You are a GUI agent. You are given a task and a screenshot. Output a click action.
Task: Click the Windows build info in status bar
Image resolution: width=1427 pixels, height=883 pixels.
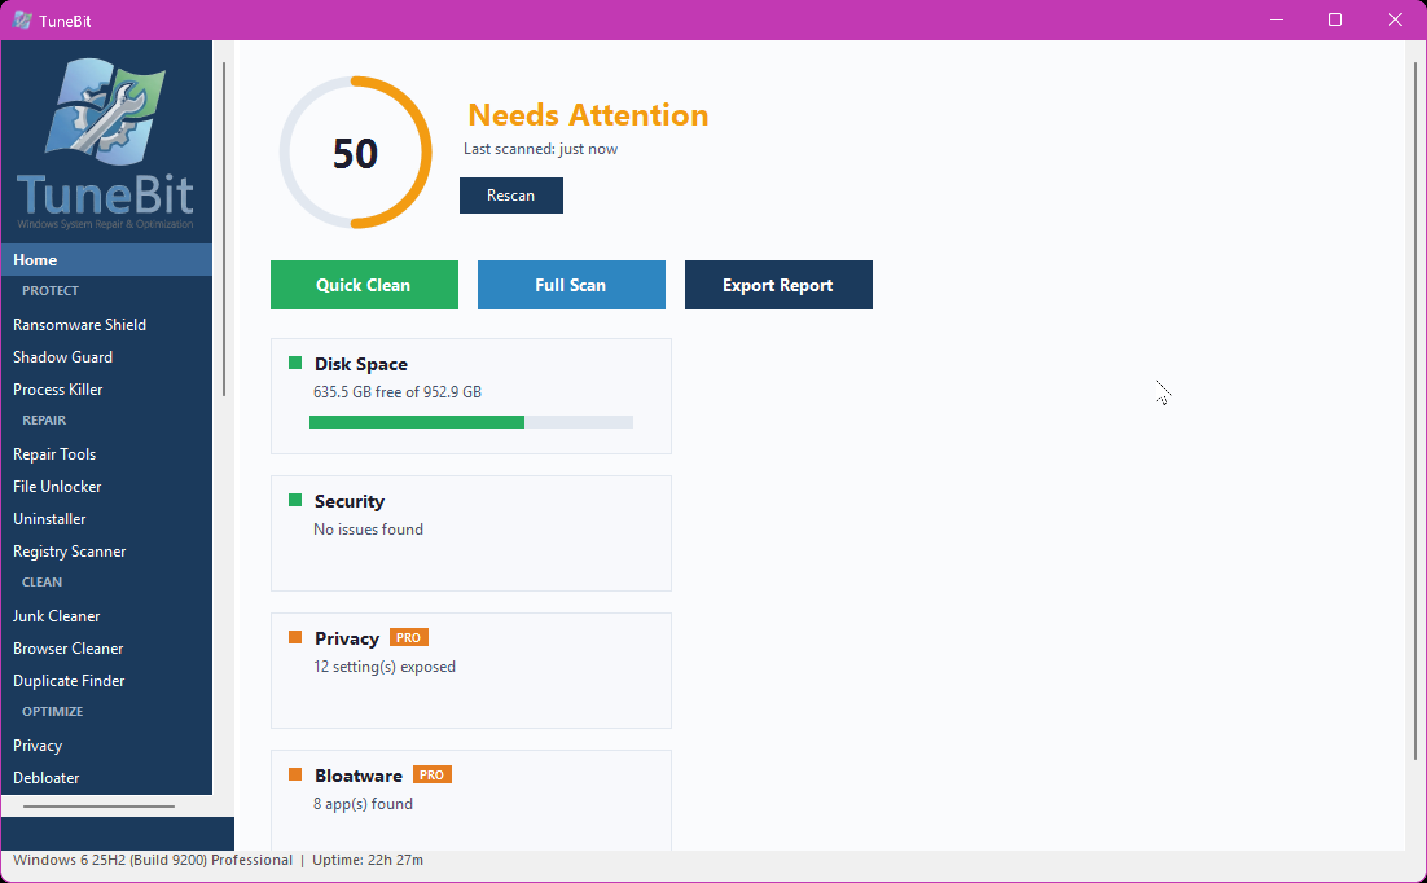pyautogui.click(x=153, y=860)
